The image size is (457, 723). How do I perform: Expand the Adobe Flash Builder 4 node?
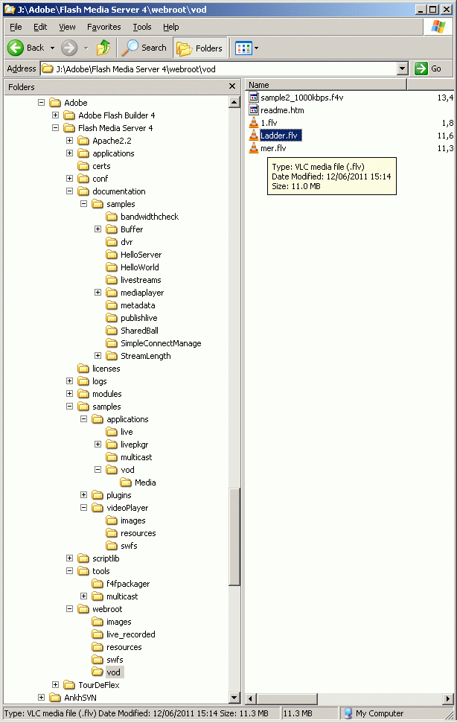55,115
